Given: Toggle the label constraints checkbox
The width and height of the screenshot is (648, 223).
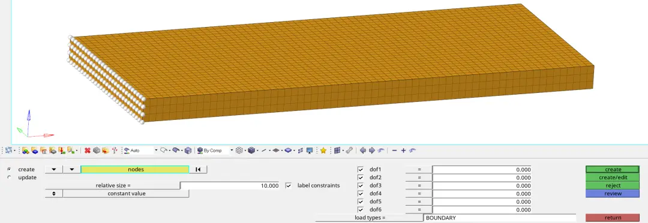Looking at the screenshot, I should [x=289, y=186].
